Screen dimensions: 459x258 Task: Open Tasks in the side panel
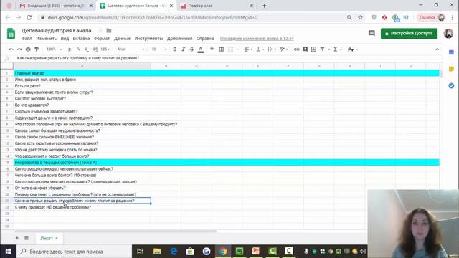point(451,86)
